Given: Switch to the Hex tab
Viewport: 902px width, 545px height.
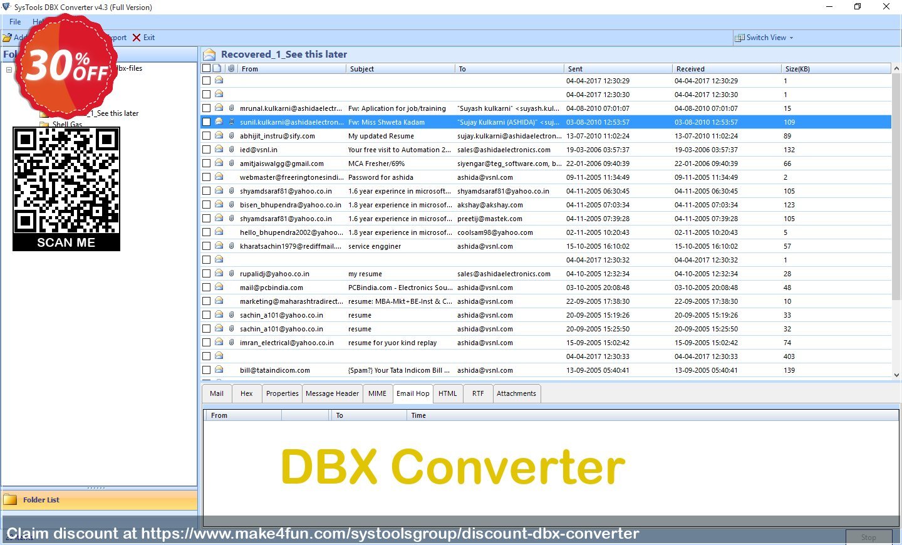Looking at the screenshot, I should click(x=247, y=394).
